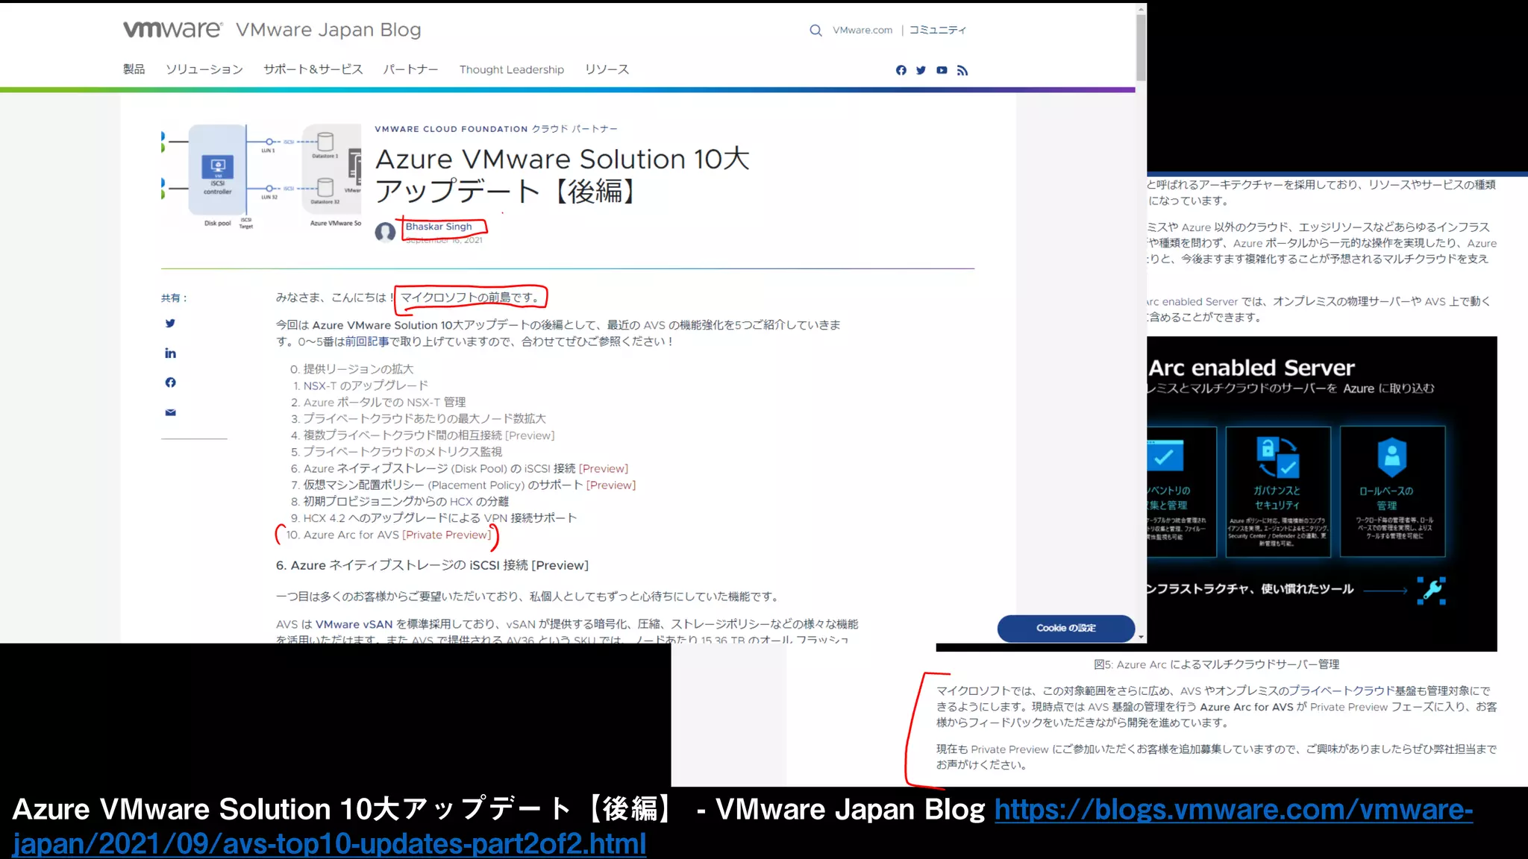The image size is (1528, 859).
Task: Click the scrollbar down arrow
Action: 1141,638
